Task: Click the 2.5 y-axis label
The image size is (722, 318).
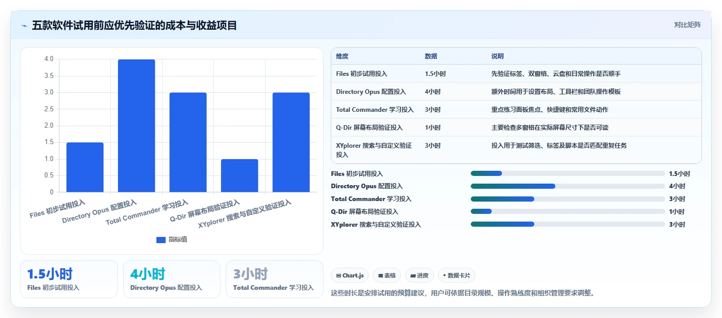Action: coord(49,109)
